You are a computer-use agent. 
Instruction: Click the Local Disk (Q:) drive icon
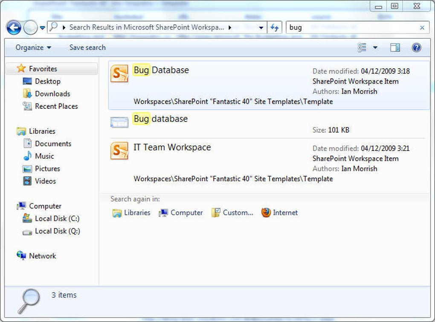click(x=27, y=232)
